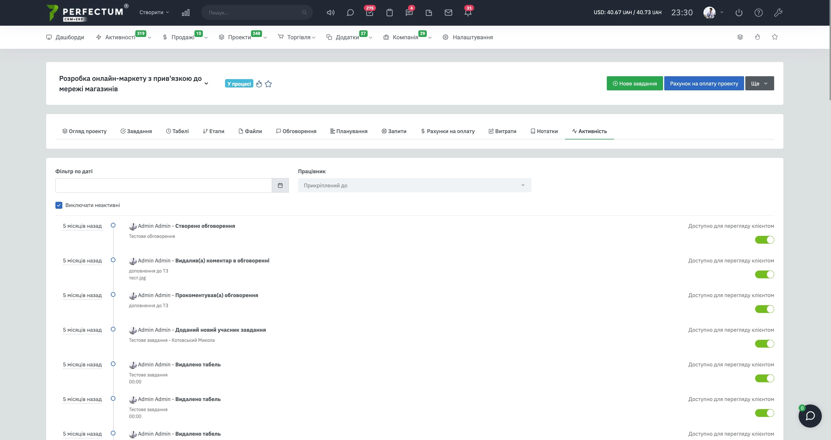This screenshot has width=831, height=440.
Task: Click the star favorites icon in navigation bar
Action: (775, 37)
